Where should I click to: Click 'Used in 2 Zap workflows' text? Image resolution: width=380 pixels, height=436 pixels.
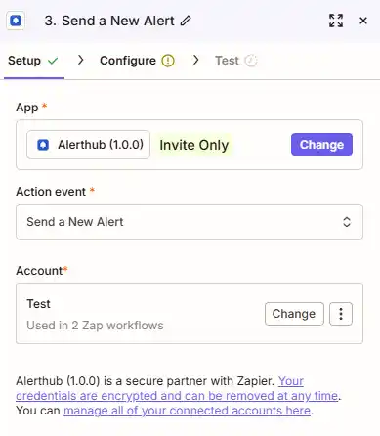point(95,326)
